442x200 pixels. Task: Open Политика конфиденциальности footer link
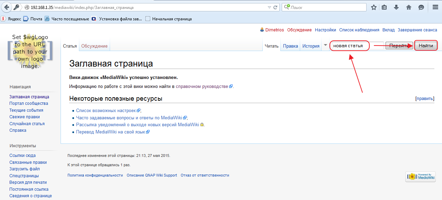[x=95, y=175]
